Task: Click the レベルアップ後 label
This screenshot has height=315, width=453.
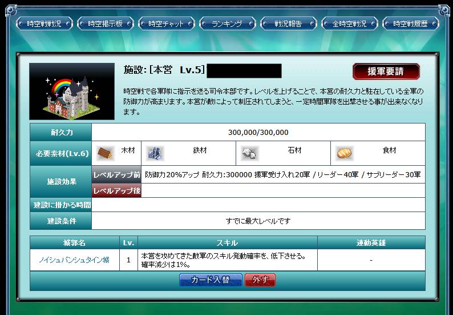Action: 116,190
